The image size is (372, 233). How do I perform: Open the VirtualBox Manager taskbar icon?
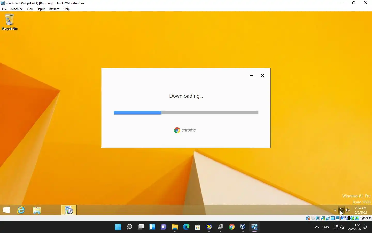[x=243, y=227]
